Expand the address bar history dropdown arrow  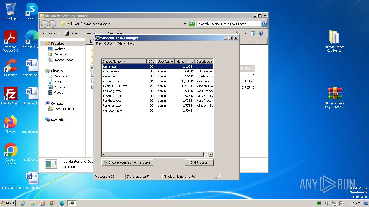click(185, 24)
